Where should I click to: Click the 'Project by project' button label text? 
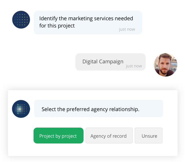coord(58,136)
